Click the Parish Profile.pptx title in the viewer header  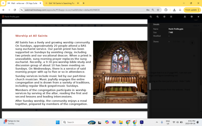[x=12, y=16]
